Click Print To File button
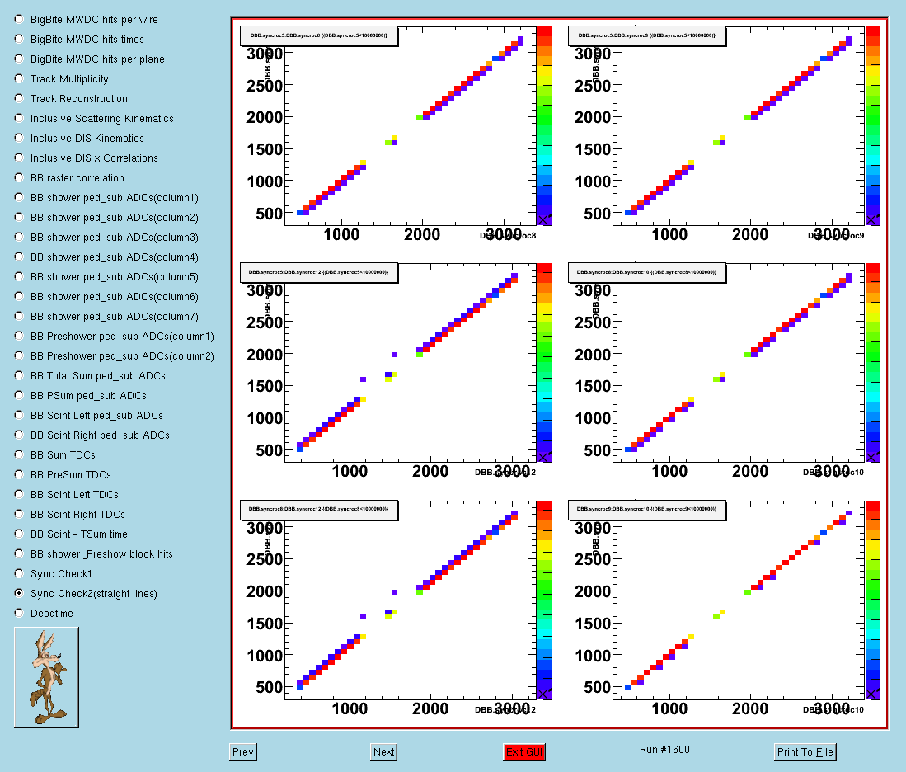The image size is (906, 772). click(x=805, y=751)
